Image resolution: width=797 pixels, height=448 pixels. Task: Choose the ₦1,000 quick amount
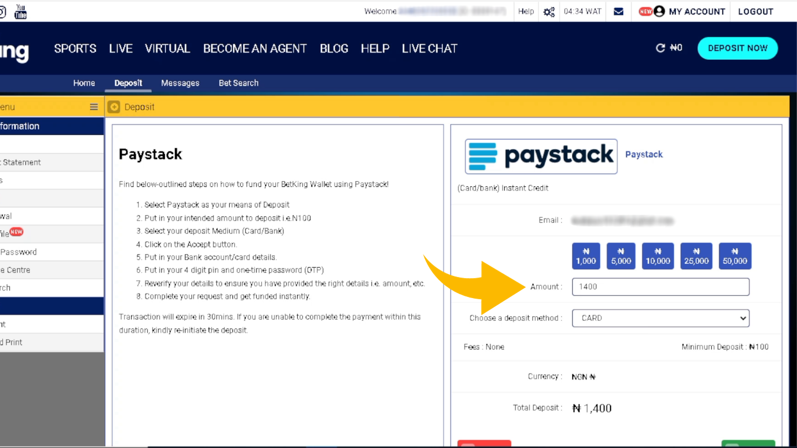tap(586, 256)
